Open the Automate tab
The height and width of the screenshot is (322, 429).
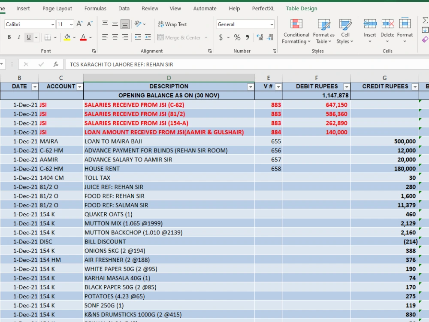205,9
